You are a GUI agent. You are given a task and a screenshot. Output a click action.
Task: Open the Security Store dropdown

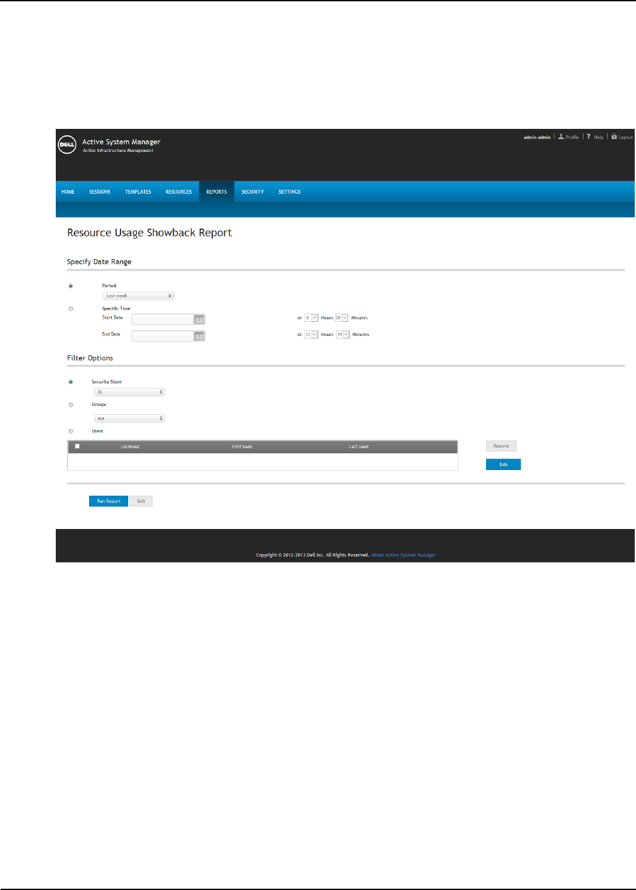[x=130, y=392]
